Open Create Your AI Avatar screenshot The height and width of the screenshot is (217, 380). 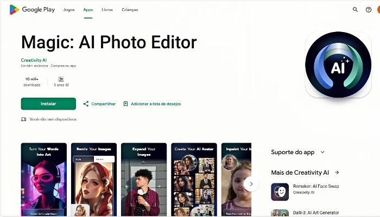coord(194,180)
